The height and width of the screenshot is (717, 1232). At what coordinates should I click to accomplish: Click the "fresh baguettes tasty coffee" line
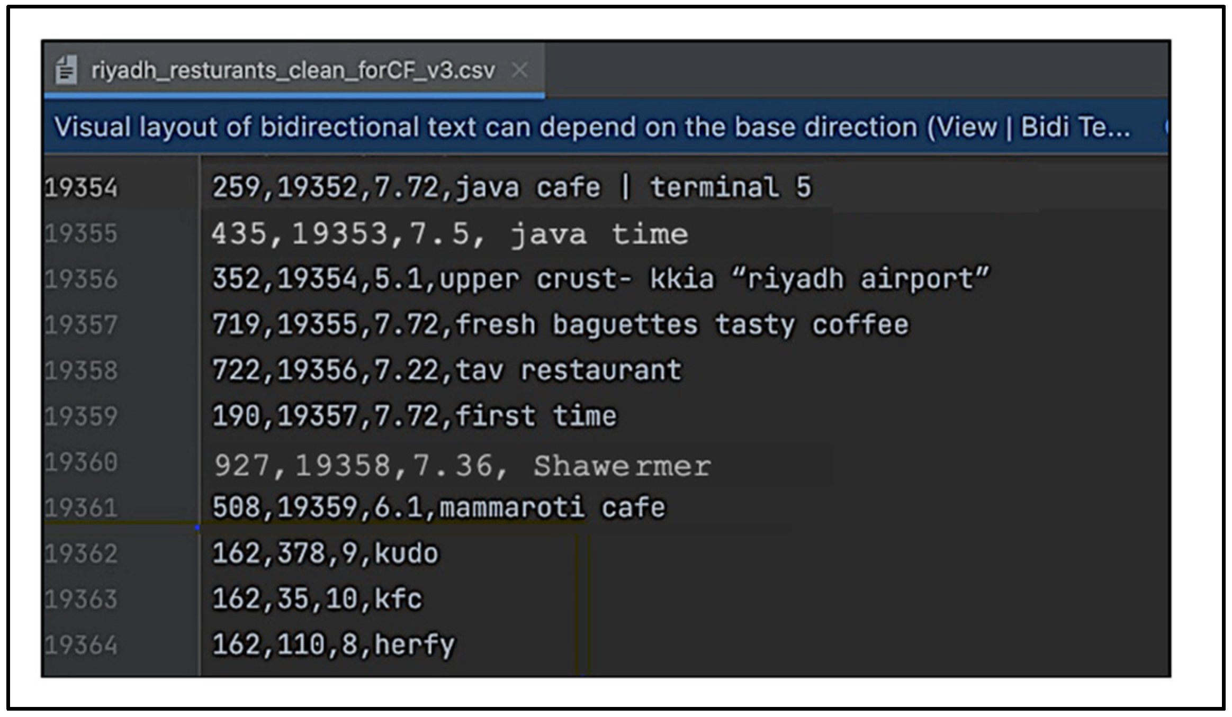click(x=560, y=325)
